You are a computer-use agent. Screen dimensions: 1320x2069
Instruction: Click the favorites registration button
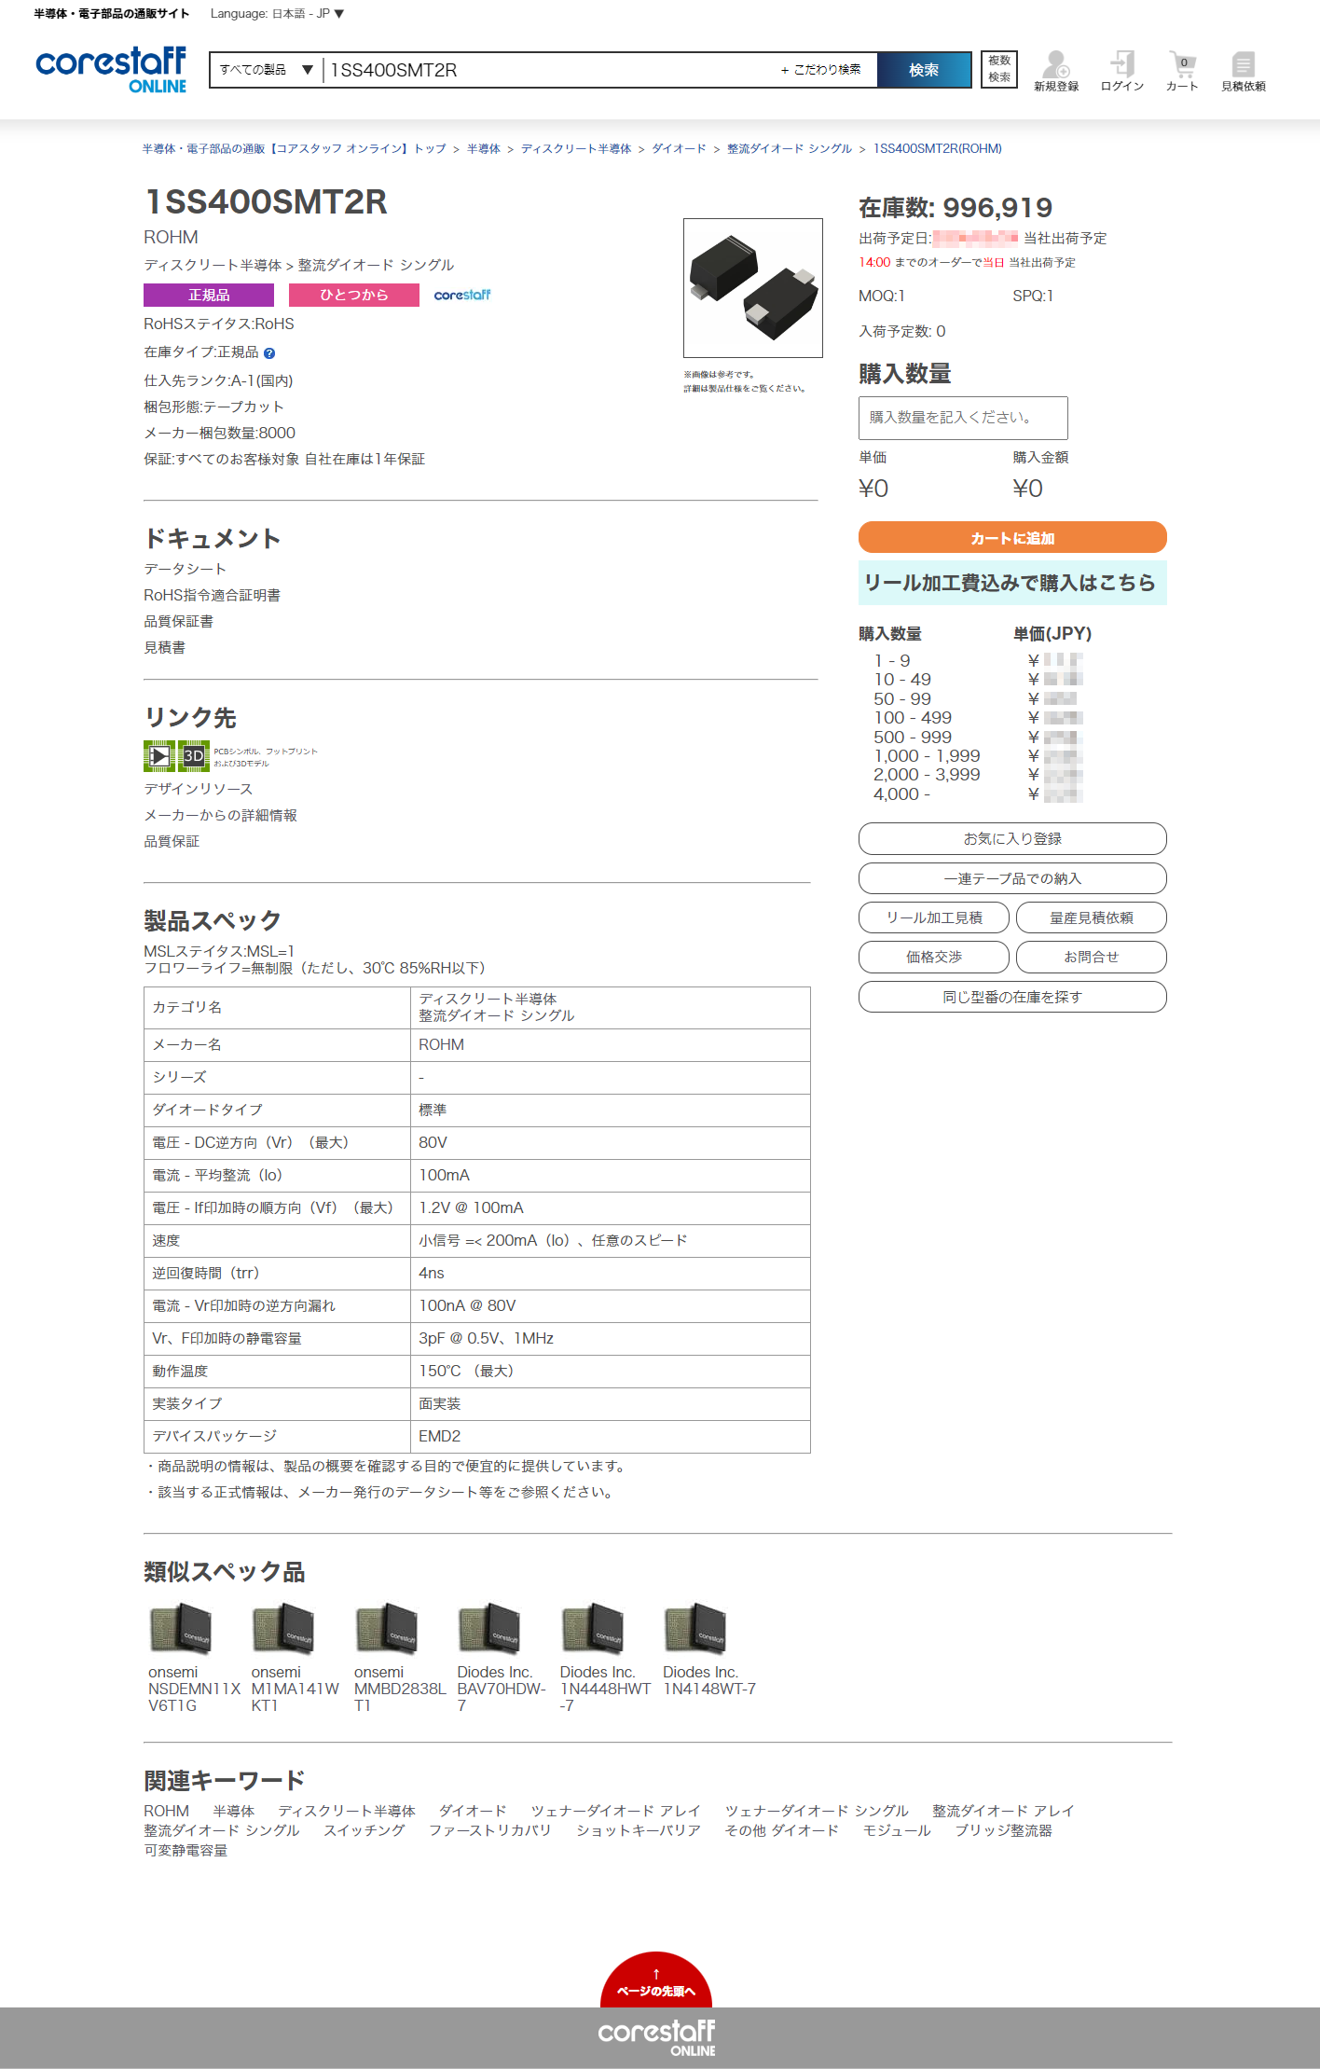tap(1011, 838)
